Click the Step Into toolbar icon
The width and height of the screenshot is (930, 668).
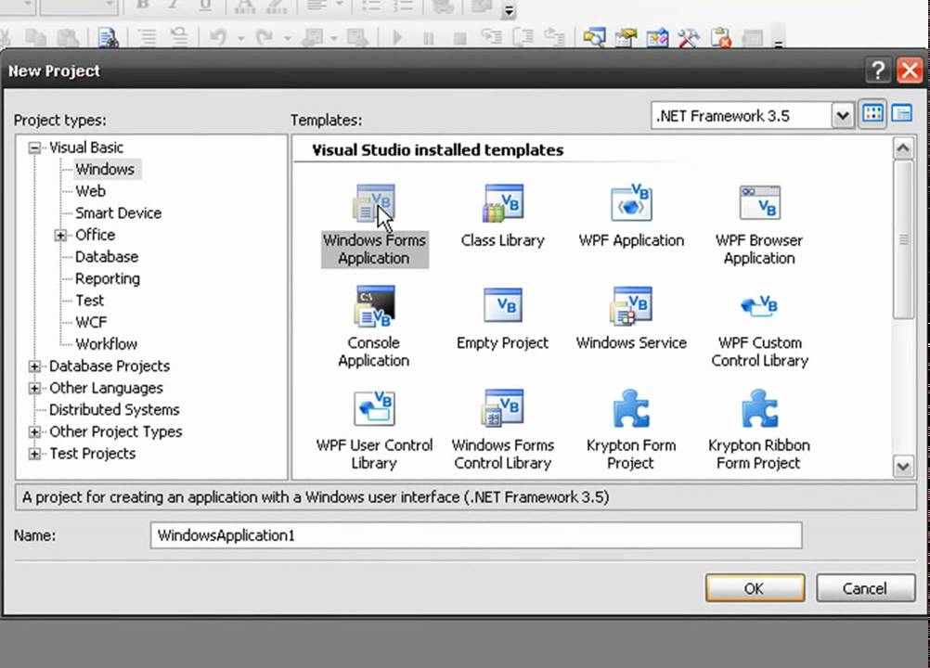(492, 38)
